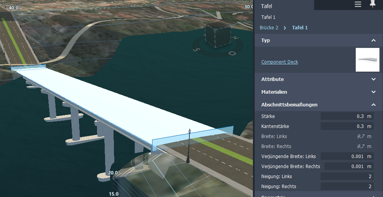Click the blue start gizmo at far end
The image size is (383, 197).
click(28, 67)
